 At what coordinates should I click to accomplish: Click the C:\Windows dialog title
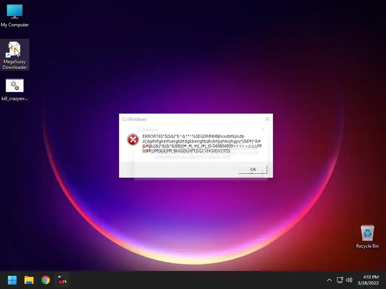[x=135, y=119]
